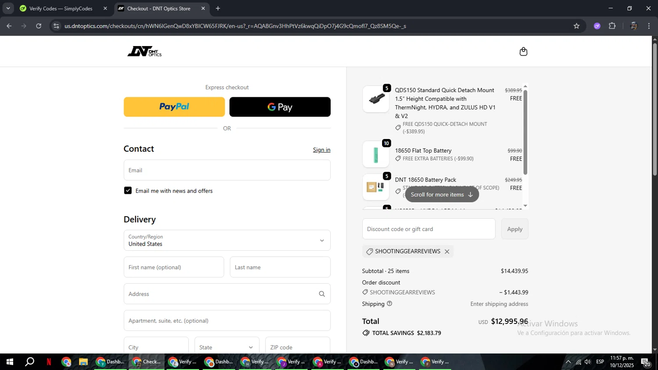
Task: Click the QDS150 mount product thumbnail
Action: coord(376,99)
